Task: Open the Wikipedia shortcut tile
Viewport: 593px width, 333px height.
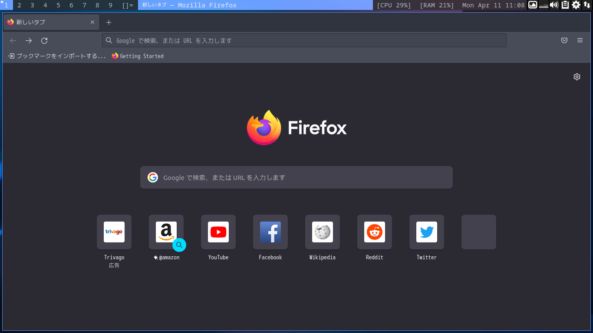Action: pos(323,232)
